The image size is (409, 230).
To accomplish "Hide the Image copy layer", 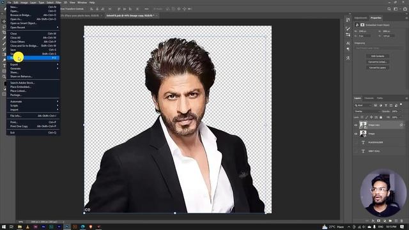I will coord(356,125).
